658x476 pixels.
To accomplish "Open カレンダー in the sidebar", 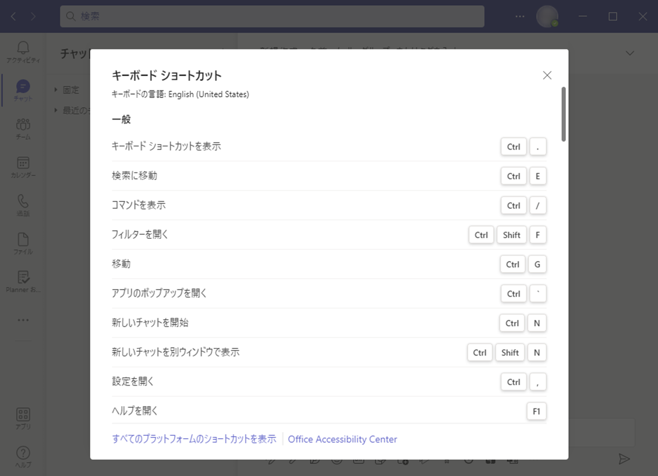I will click(x=23, y=167).
